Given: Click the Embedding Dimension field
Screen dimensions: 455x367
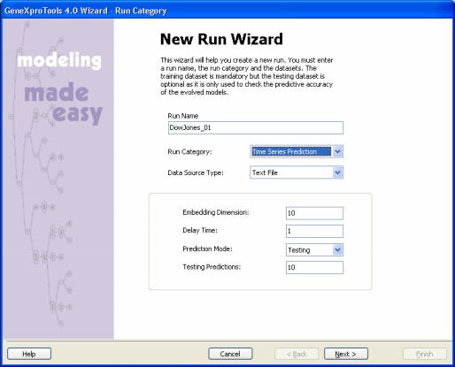Looking at the screenshot, I should [x=314, y=213].
